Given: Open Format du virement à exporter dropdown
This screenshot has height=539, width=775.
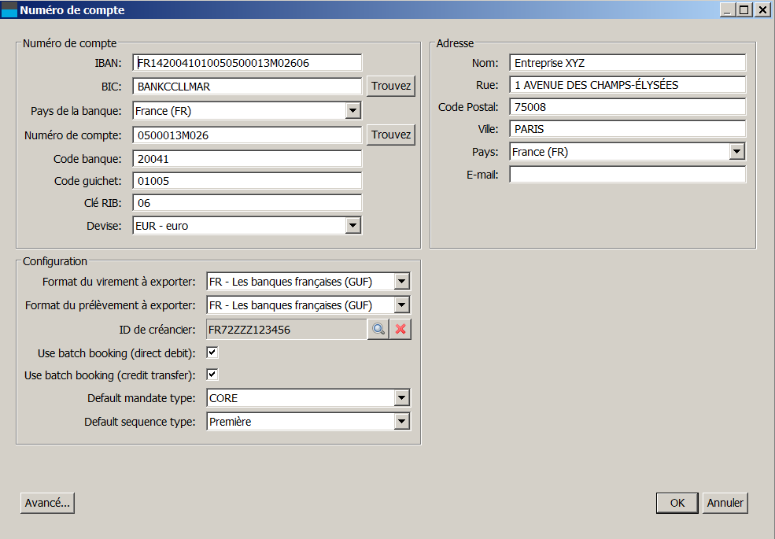Looking at the screenshot, I should coord(402,282).
